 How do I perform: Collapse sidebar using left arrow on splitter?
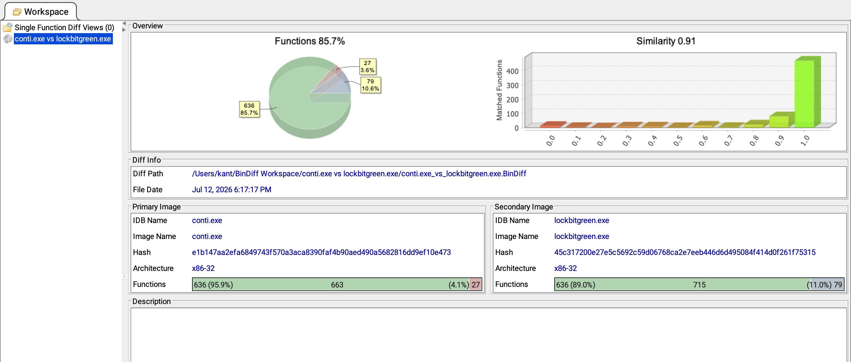tap(124, 23)
